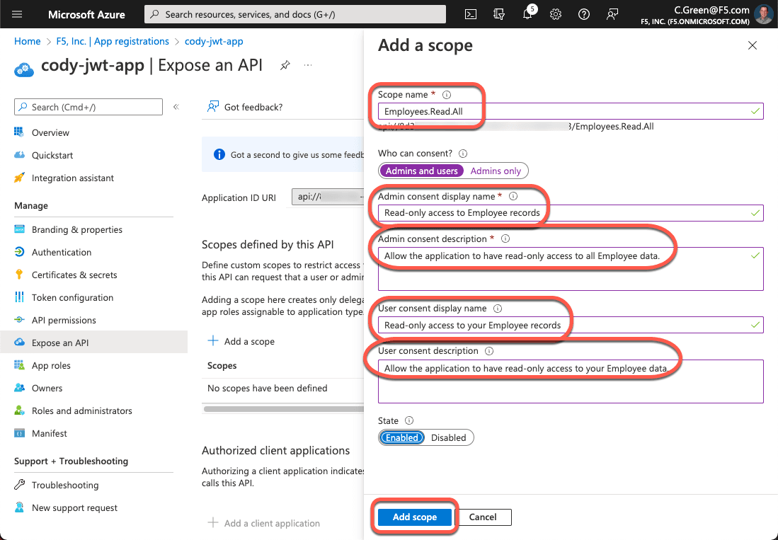Select Admins only consent option
This screenshot has height=540, width=778.
coord(496,171)
